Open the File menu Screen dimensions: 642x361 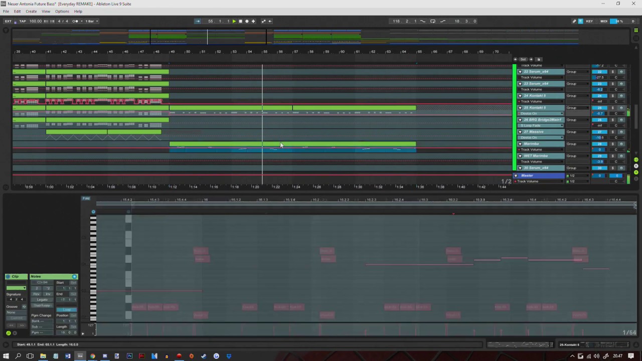tap(6, 11)
